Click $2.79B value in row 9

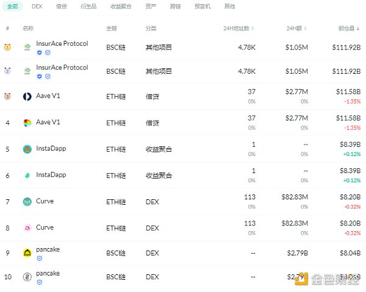pos(298,253)
